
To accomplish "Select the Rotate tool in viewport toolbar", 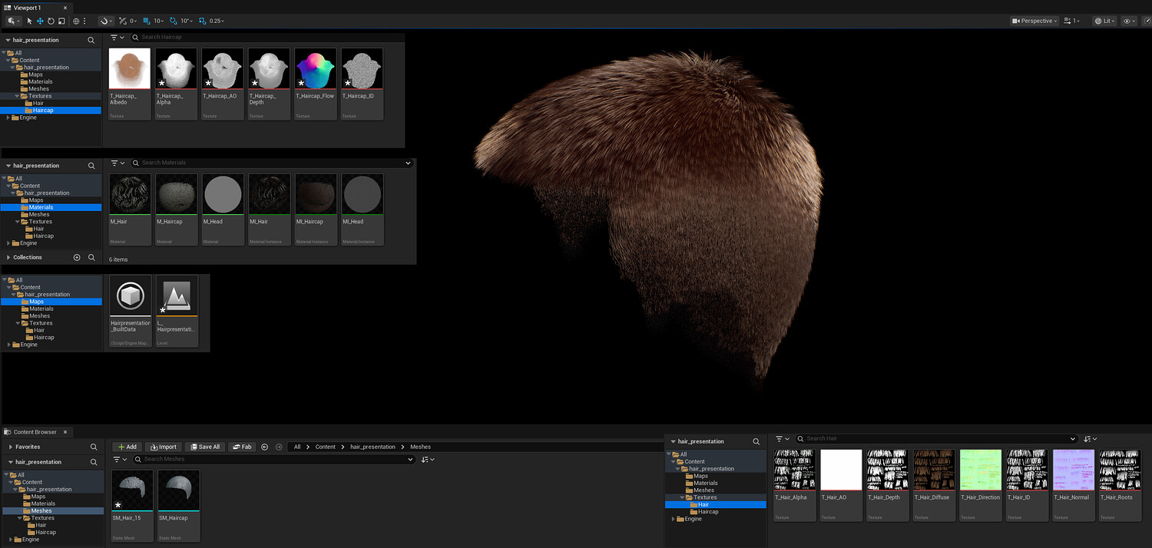I will point(51,21).
